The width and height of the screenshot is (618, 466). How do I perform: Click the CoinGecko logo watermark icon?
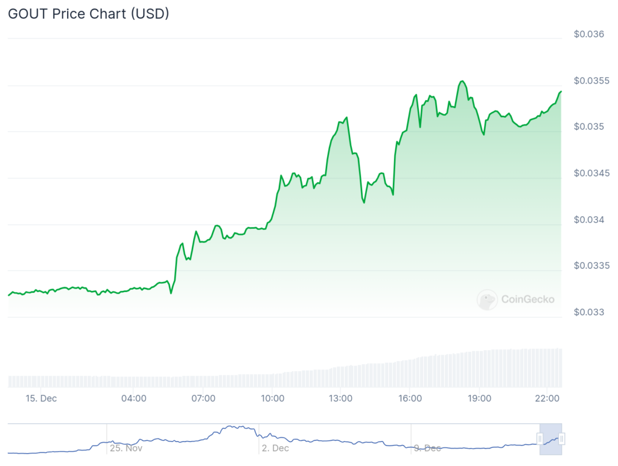(x=487, y=299)
